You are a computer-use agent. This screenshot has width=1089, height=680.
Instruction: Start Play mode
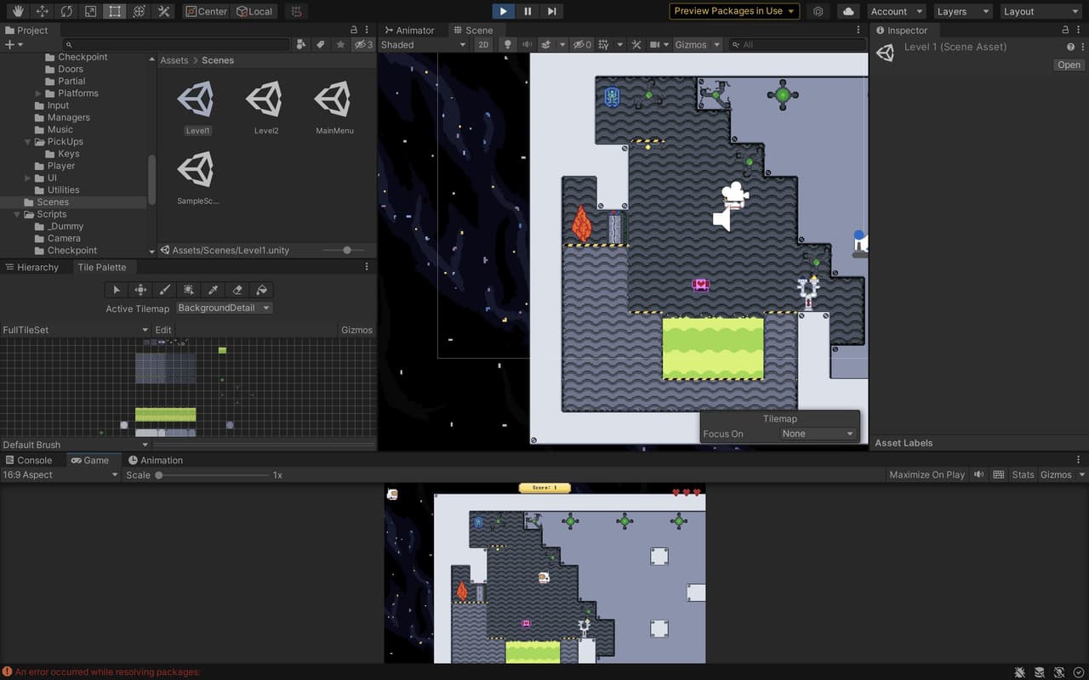point(503,11)
